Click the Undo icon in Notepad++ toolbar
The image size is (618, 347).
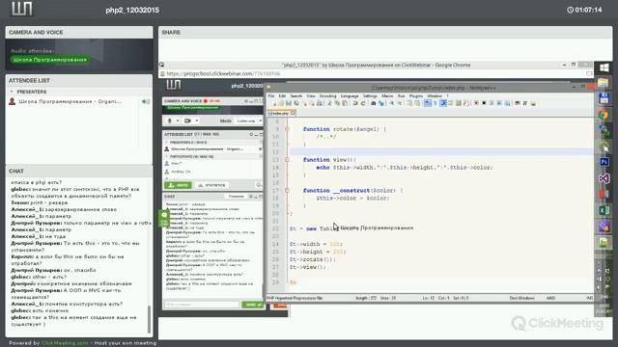[355, 103]
